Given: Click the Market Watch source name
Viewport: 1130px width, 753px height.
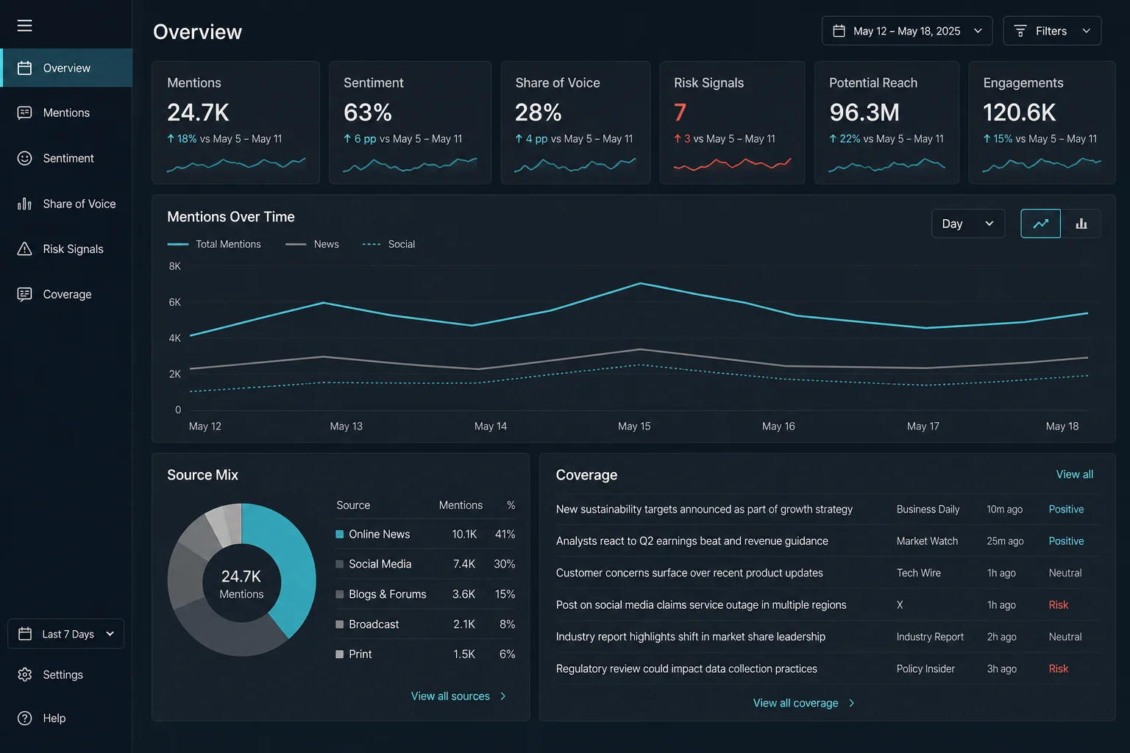Looking at the screenshot, I should click(x=927, y=541).
